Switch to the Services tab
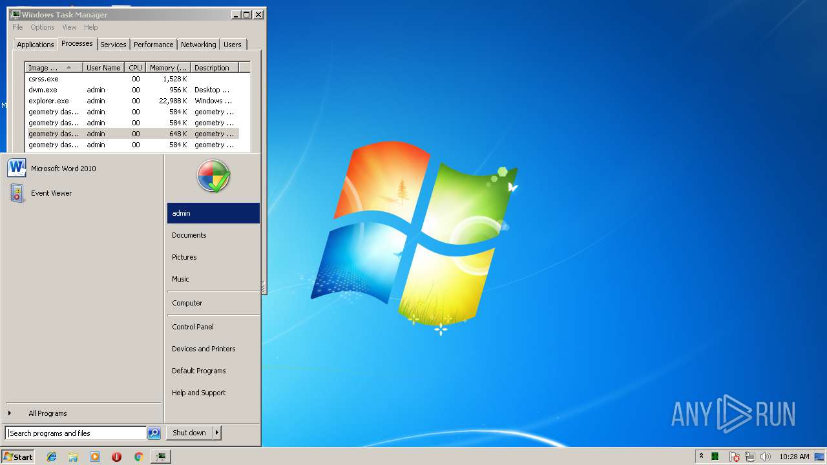Image resolution: width=827 pixels, height=465 pixels. 113,45
